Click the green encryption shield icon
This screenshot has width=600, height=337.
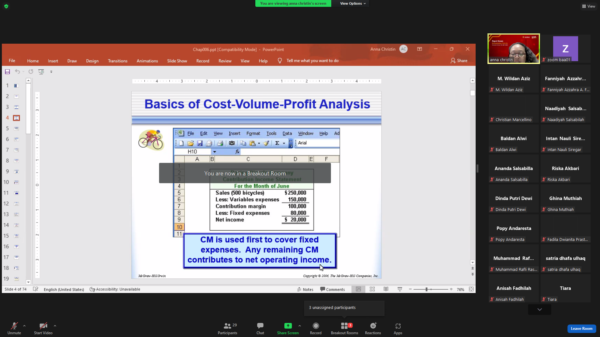(6, 6)
